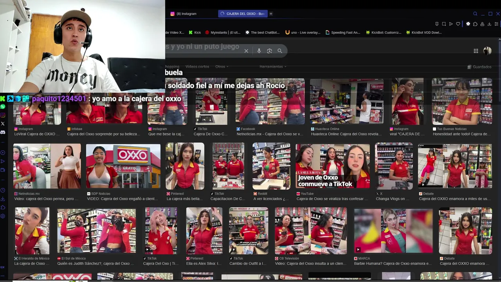
Task: Open the Google apps grid
Action: [x=476, y=51]
